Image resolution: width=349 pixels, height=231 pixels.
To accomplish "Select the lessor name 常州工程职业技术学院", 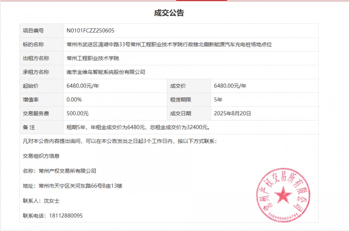I will (x=93, y=58).
